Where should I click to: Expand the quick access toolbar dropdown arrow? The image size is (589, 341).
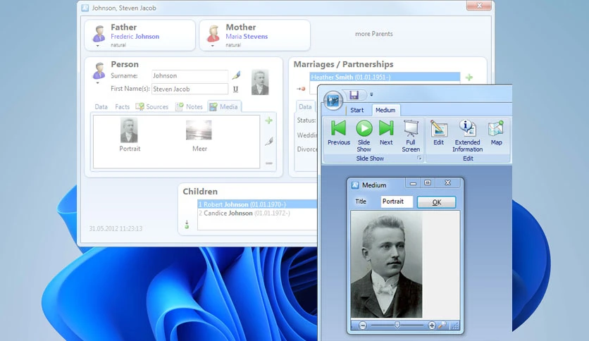[x=371, y=94]
